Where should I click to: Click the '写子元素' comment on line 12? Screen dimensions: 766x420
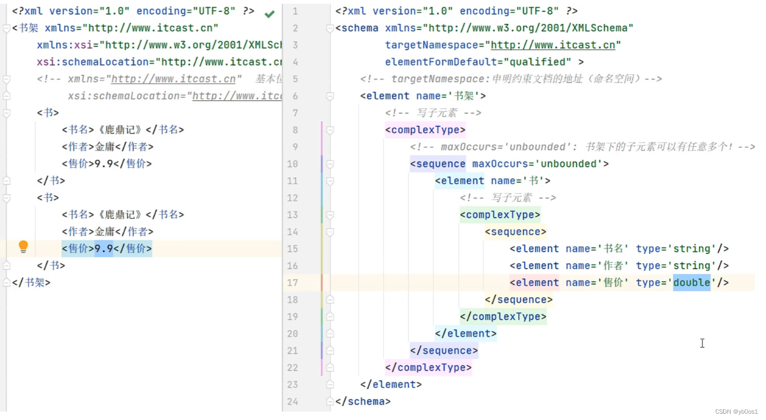point(508,198)
